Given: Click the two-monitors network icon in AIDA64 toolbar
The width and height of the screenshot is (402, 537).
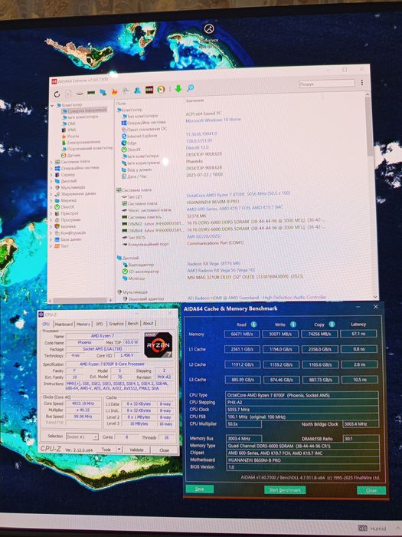Looking at the screenshot, I should (x=103, y=92).
